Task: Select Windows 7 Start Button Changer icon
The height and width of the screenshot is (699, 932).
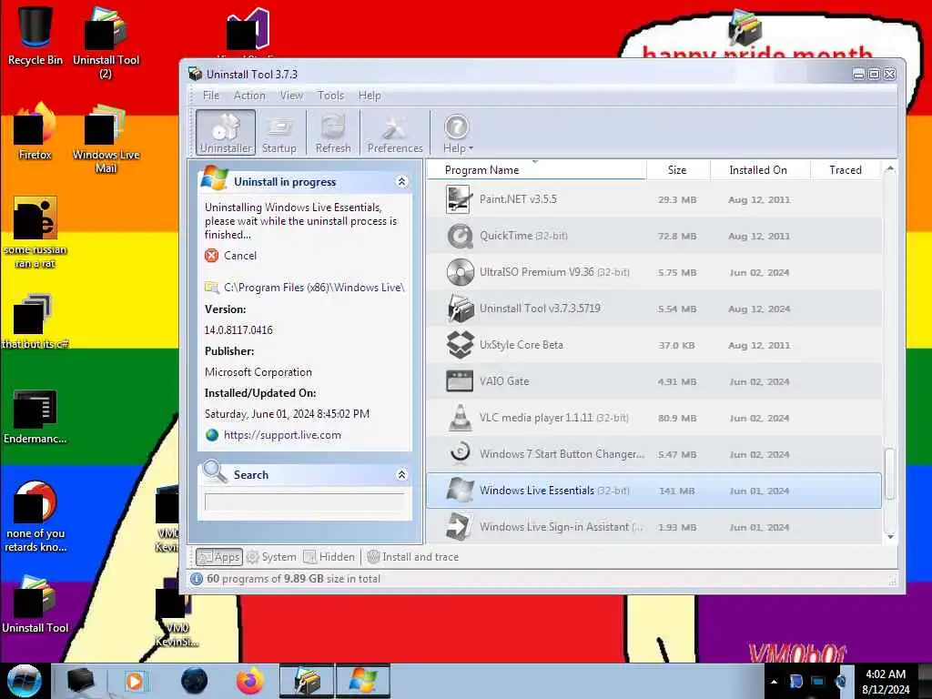Action: (460, 453)
